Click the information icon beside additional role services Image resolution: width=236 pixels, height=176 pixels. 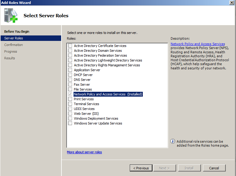(x=173, y=141)
